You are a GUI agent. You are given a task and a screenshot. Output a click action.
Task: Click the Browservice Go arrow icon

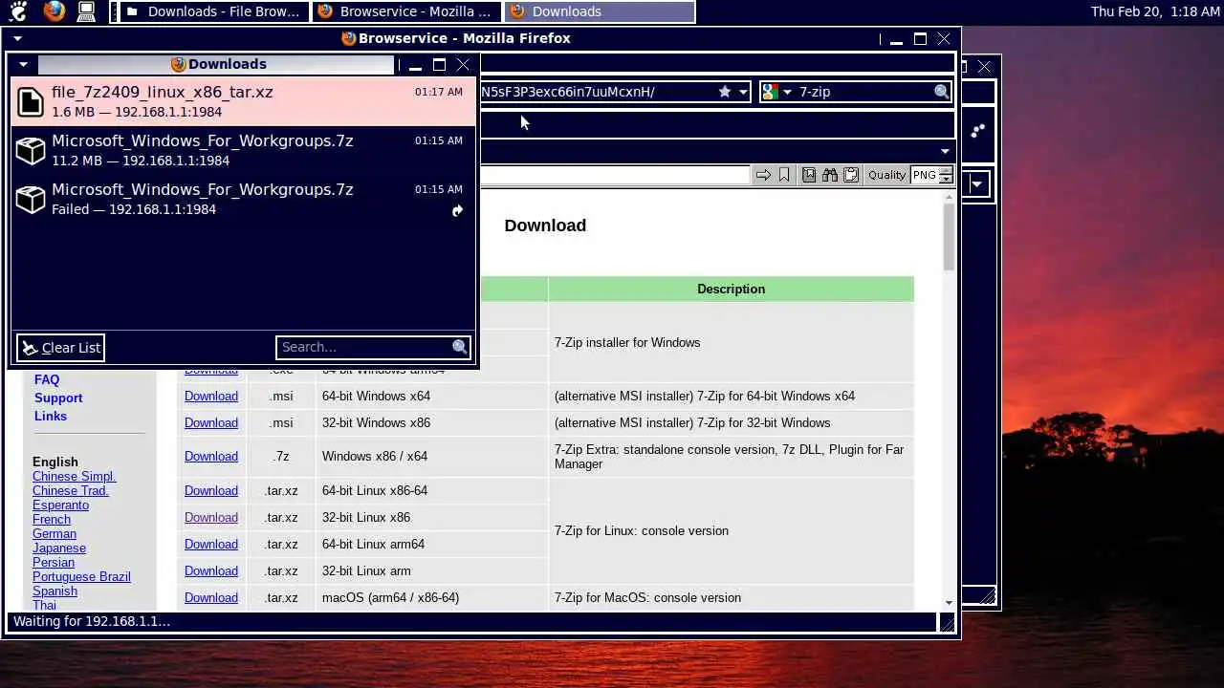763,175
